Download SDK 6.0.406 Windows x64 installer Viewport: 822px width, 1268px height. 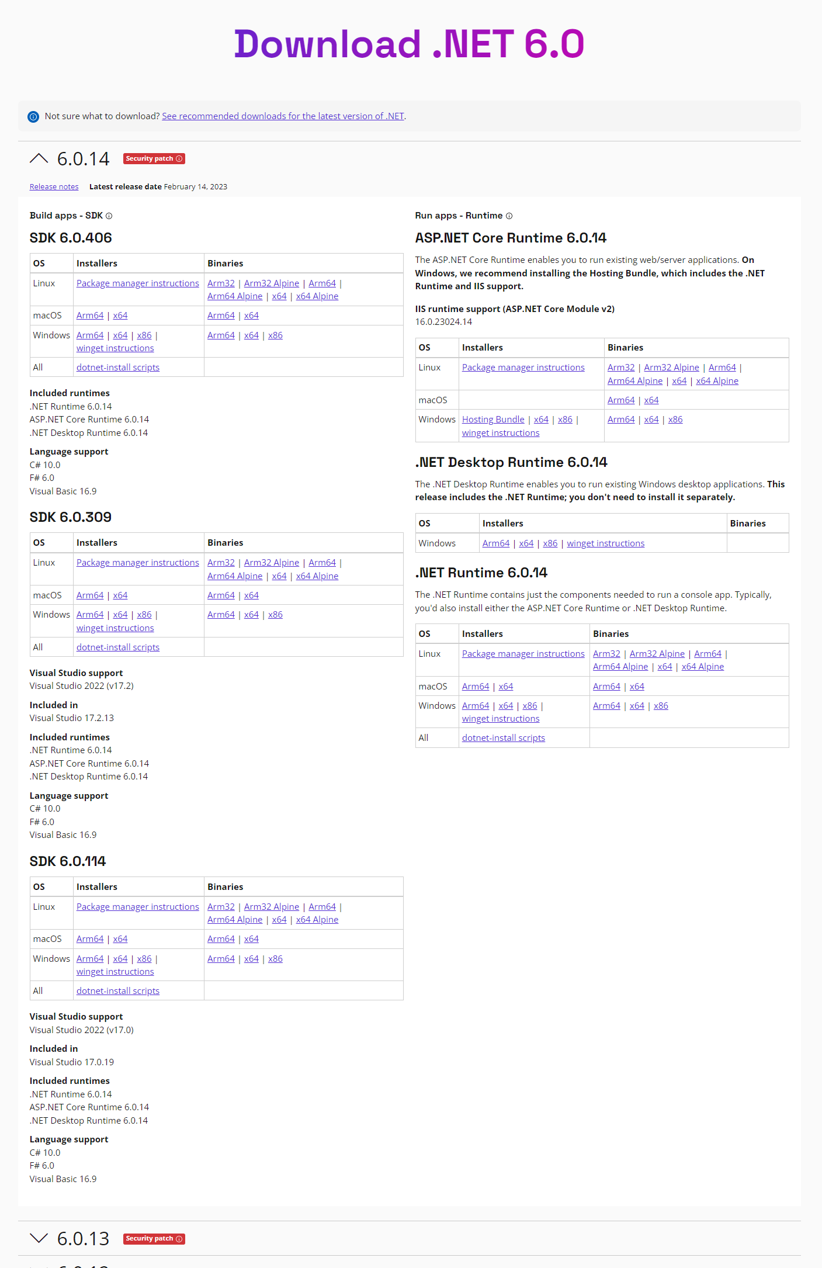[x=120, y=335]
